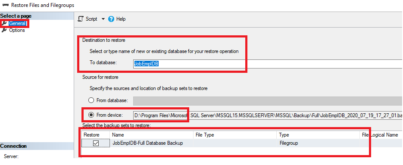Click the Options page wrench icon
Screen dimensions: 403x165
pos(4,30)
